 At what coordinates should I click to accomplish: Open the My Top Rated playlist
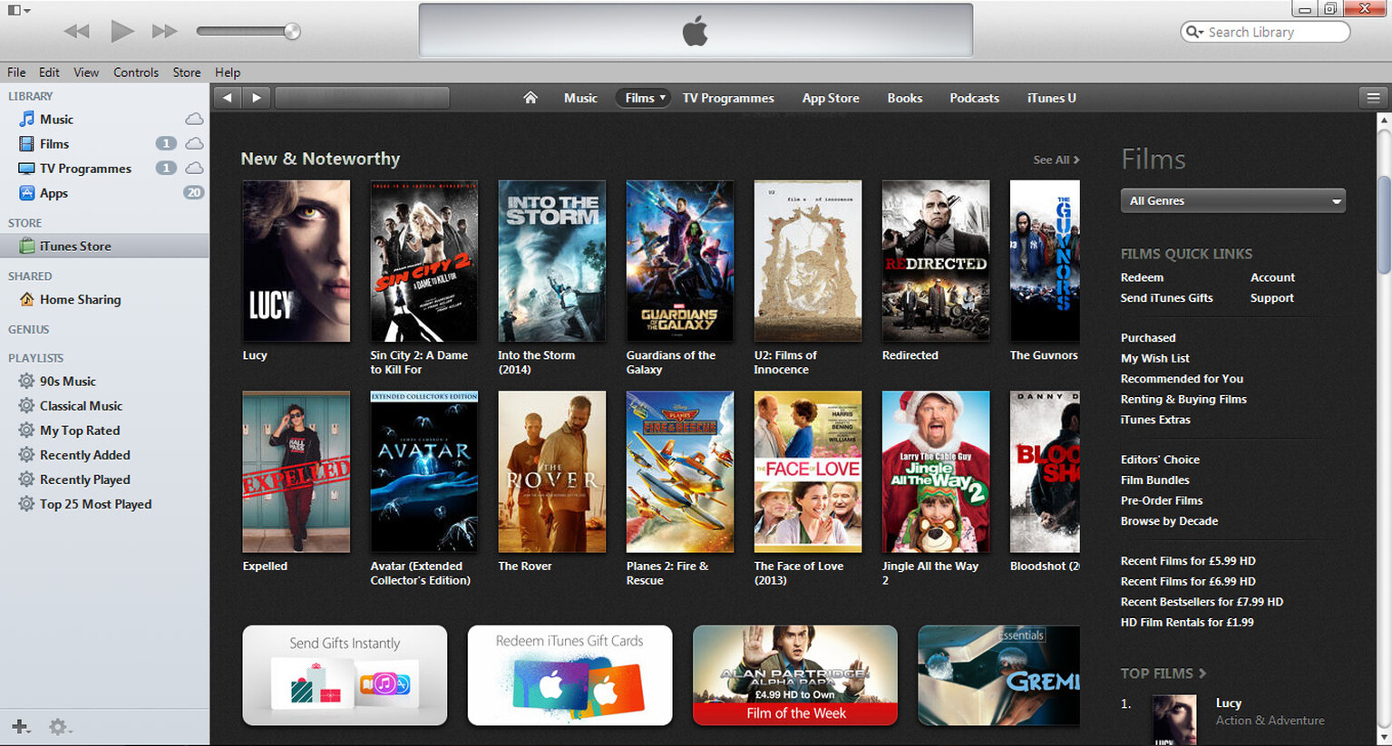pyautogui.click(x=80, y=430)
